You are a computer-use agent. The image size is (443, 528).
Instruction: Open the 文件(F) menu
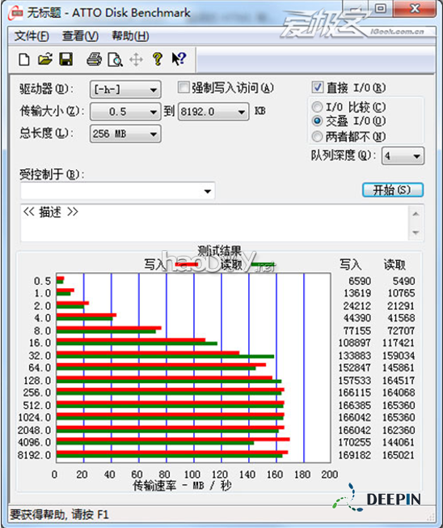point(32,36)
